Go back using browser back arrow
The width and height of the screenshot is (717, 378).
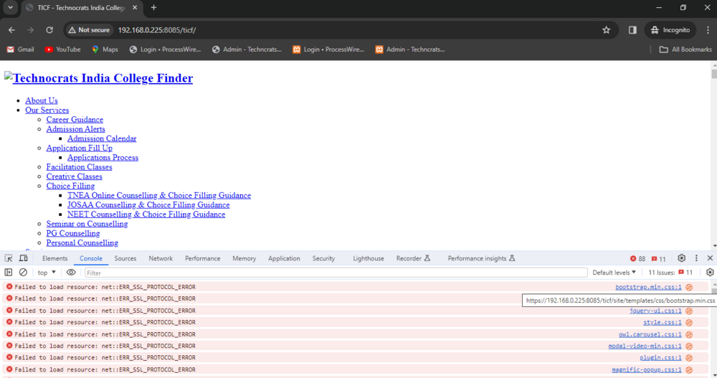(12, 30)
